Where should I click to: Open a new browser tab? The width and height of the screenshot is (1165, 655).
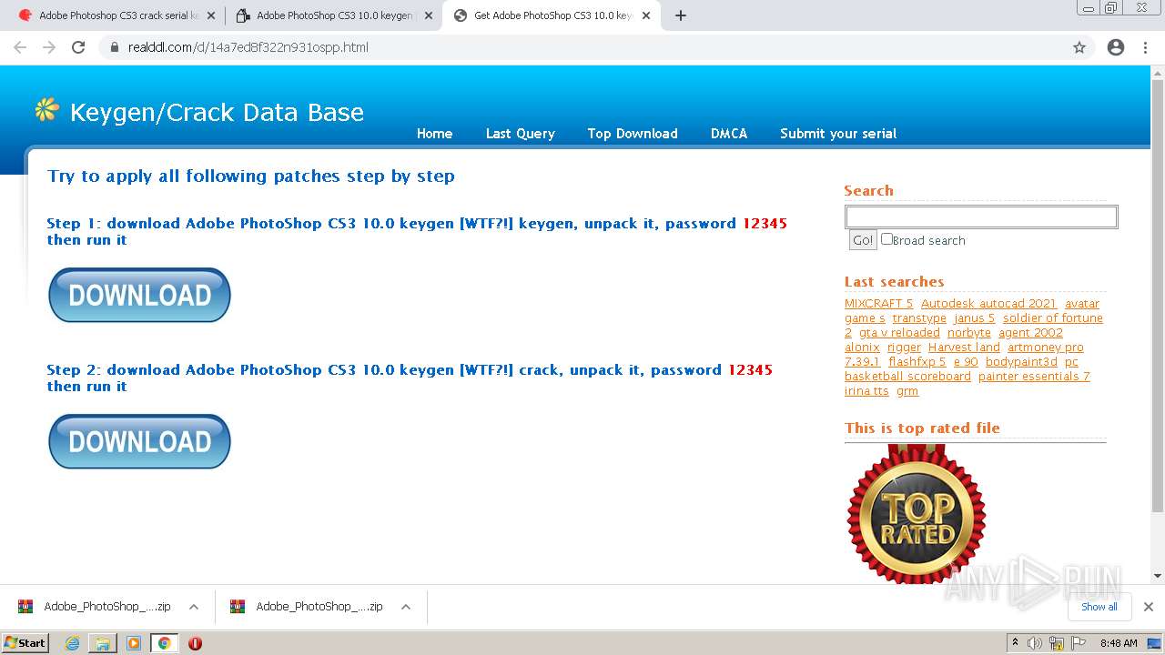pos(681,15)
